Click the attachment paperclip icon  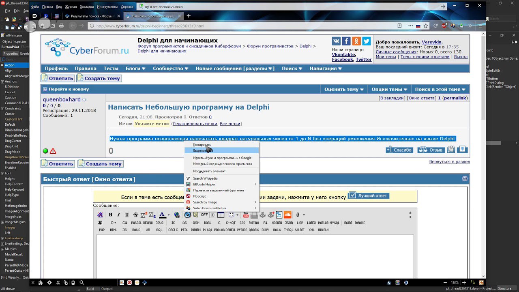coord(298,215)
